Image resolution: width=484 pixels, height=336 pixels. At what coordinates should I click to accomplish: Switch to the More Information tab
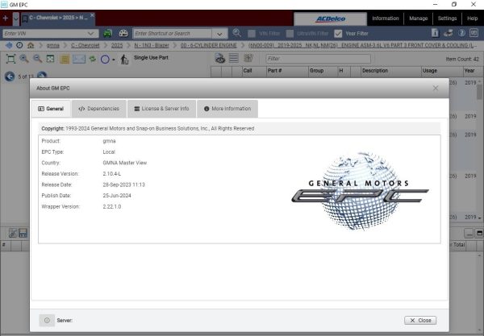(227, 109)
